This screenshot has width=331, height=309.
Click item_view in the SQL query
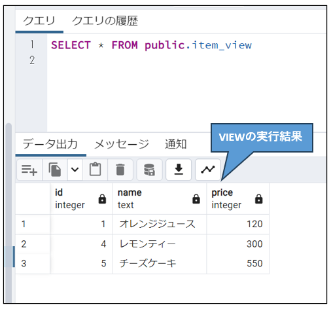point(222,45)
